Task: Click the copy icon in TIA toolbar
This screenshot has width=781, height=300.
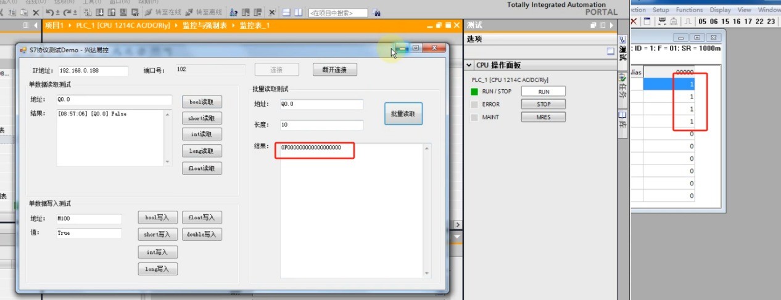Action: [x=12, y=12]
